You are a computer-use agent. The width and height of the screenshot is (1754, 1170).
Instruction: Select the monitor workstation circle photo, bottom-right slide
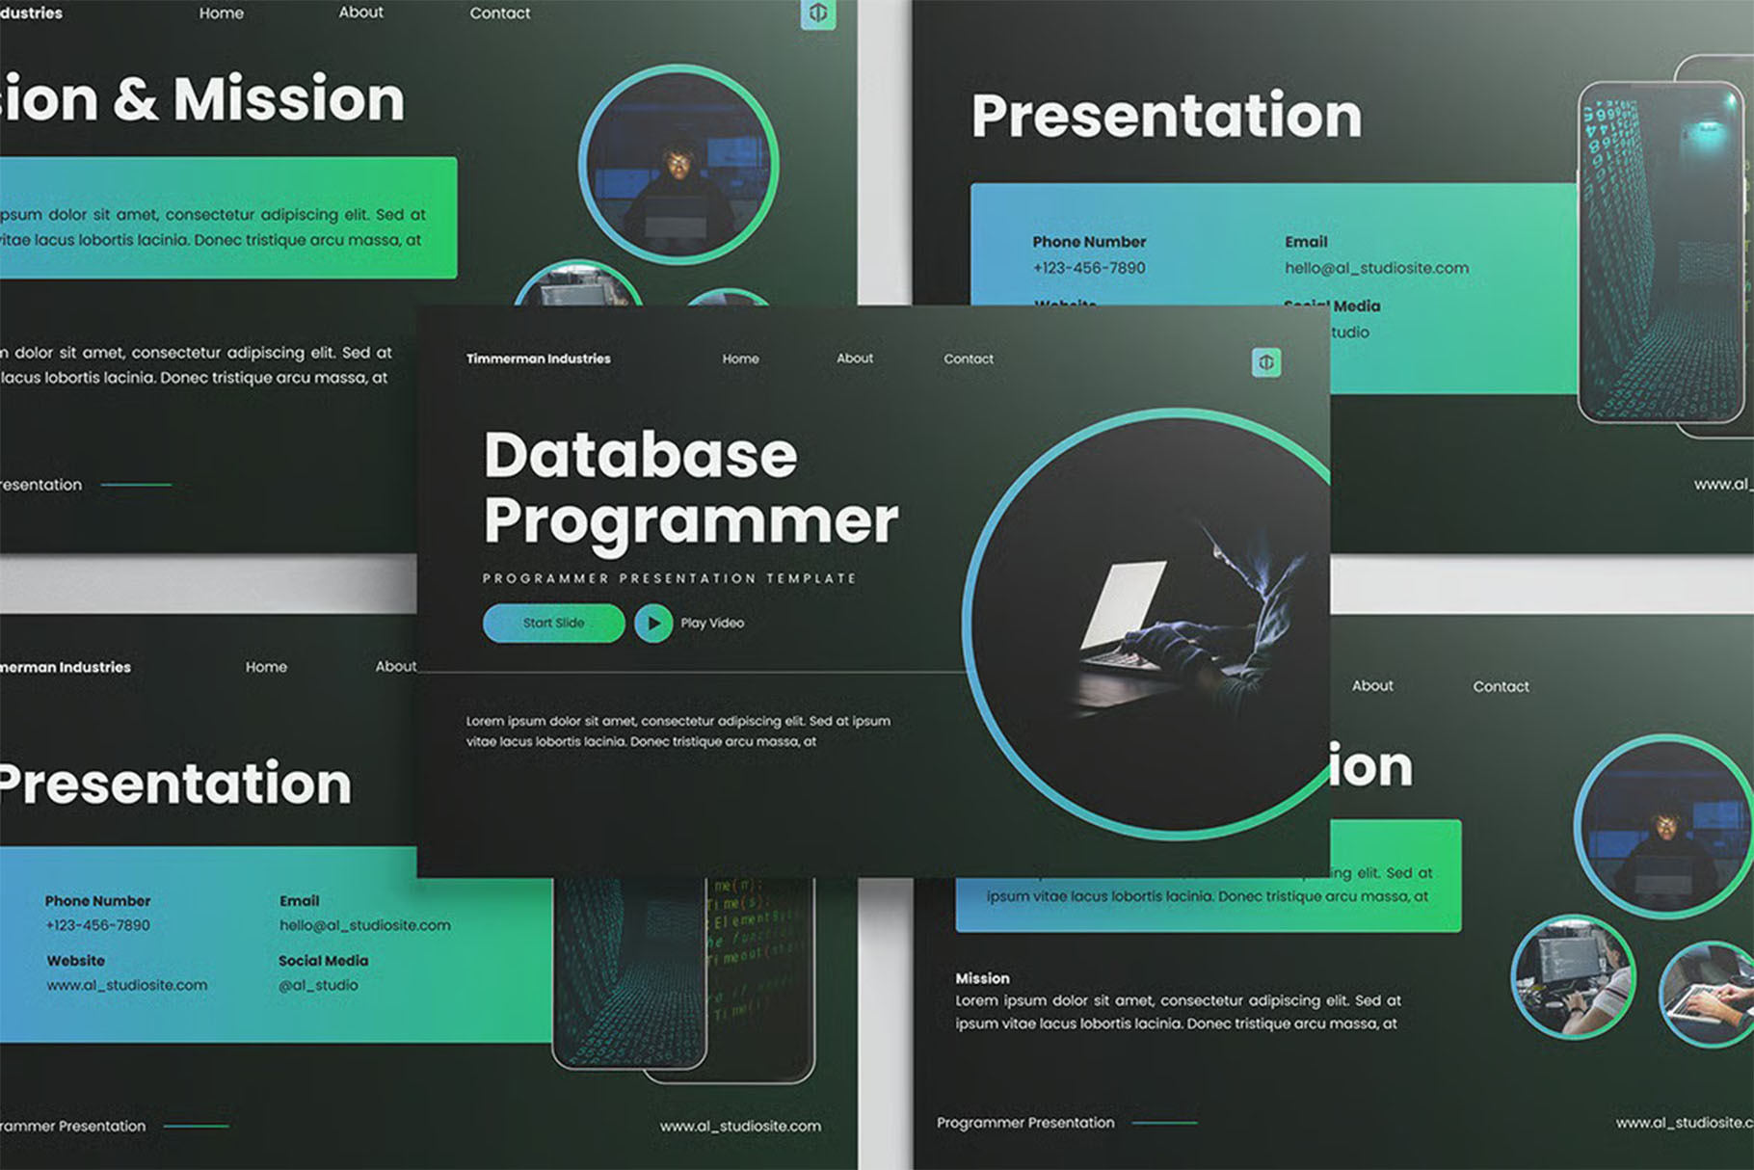[x=1572, y=976]
